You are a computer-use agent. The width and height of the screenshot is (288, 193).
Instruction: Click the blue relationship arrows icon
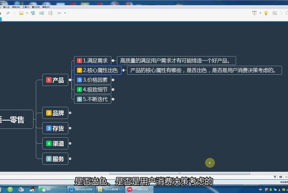[x=33, y=13]
